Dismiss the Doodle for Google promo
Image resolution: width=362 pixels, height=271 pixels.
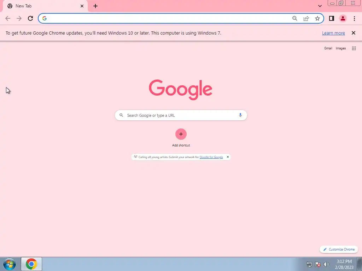pyautogui.click(x=228, y=157)
